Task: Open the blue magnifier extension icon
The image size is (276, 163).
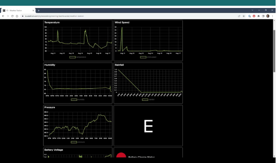Action: pos(250,16)
